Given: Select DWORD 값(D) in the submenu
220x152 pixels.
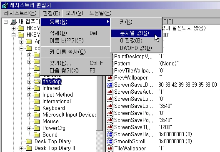Looking at the screenshot, I should click(136, 48).
